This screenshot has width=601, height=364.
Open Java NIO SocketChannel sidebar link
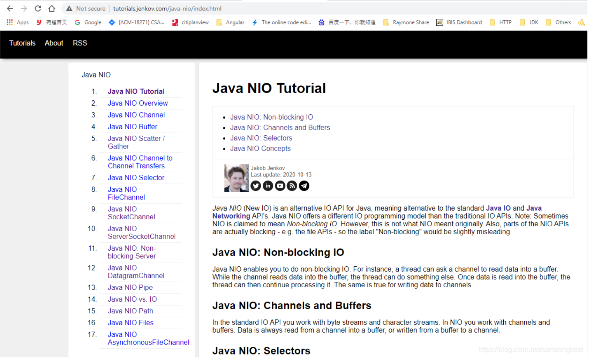point(132,213)
